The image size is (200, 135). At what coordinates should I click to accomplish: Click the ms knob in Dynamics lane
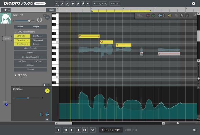pos(47,114)
